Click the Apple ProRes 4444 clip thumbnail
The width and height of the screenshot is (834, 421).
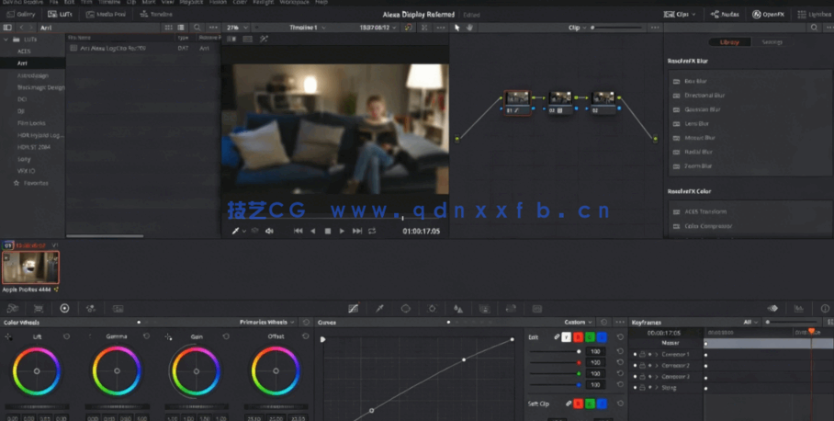coord(30,267)
